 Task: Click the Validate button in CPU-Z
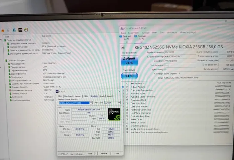(104, 153)
